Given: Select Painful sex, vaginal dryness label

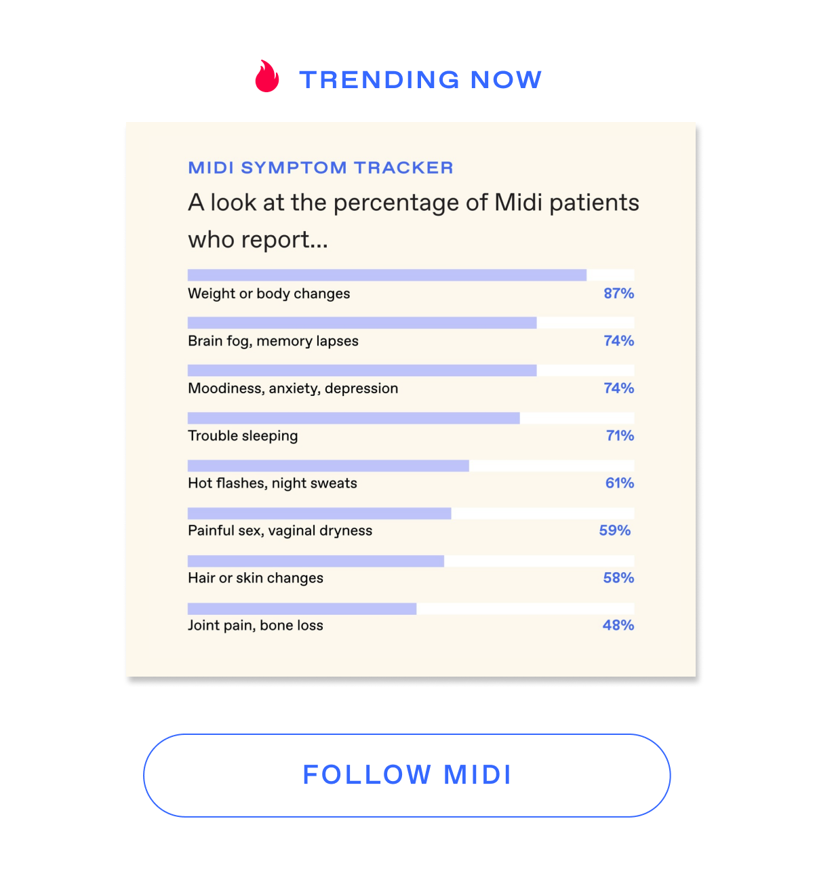Looking at the screenshot, I should click(x=280, y=531).
